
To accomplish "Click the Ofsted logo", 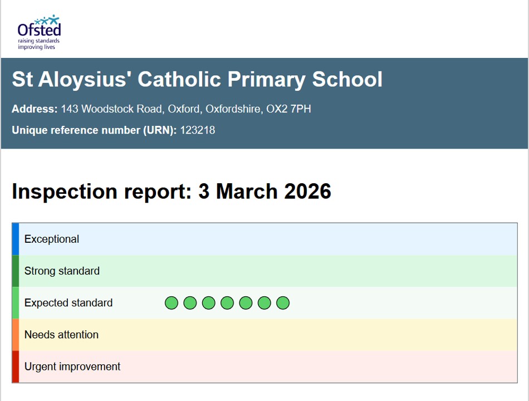I will [x=39, y=32].
